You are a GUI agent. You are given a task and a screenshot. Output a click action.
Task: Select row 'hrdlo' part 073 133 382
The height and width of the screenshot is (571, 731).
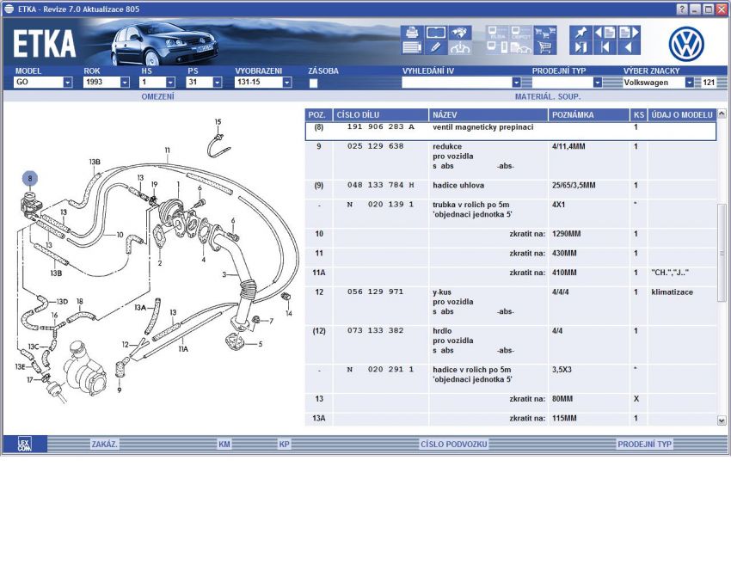[511, 345]
